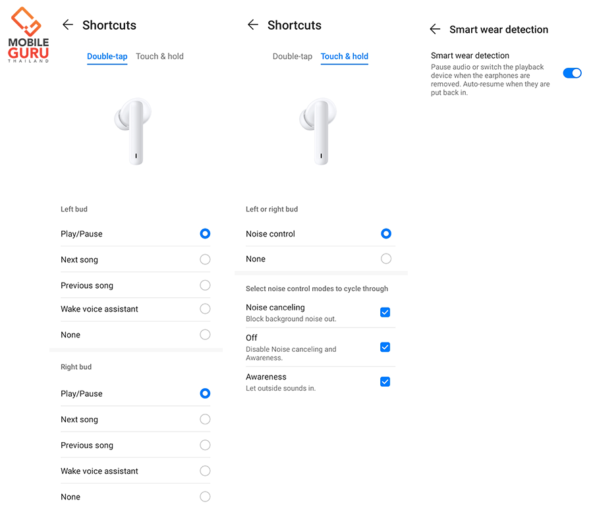Tap the earbud image under Double-tap

(x=134, y=130)
